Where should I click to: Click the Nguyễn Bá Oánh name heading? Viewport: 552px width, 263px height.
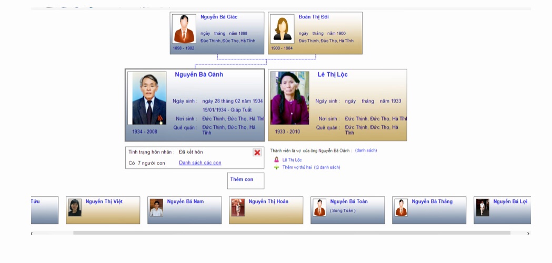(199, 75)
